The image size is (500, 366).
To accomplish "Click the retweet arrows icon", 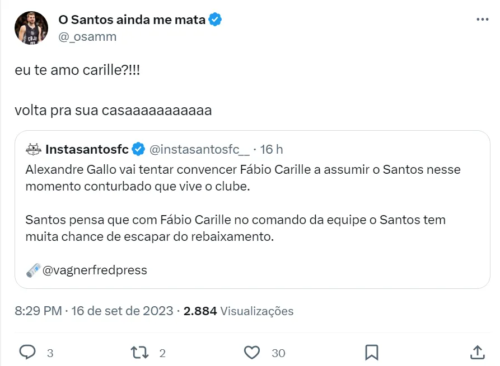I will coord(138,352).
